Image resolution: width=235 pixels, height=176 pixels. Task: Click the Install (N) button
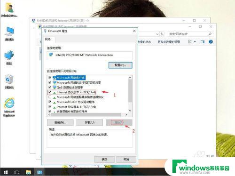60,122
